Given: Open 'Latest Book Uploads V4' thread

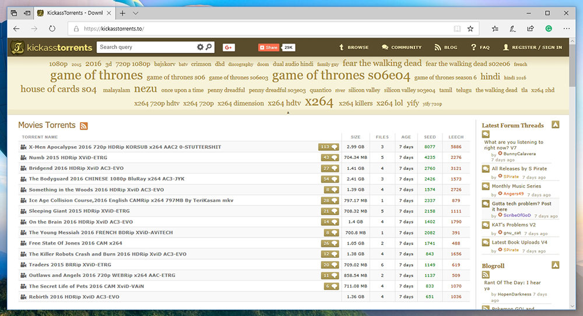Looking at the screenshot, I should tap(519, 242).
